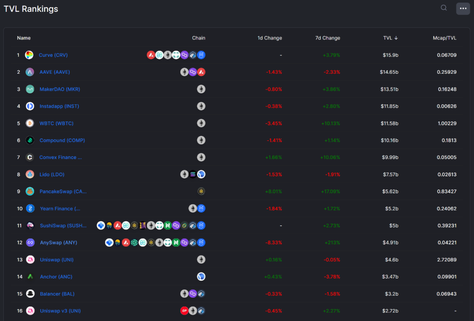Click the $3.47b TVL value

[390, 277]
